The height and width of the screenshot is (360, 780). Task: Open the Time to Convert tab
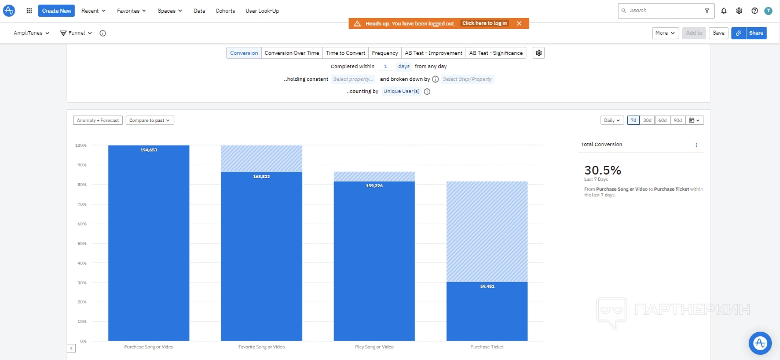pyautogui.click(x=345, y=53)
